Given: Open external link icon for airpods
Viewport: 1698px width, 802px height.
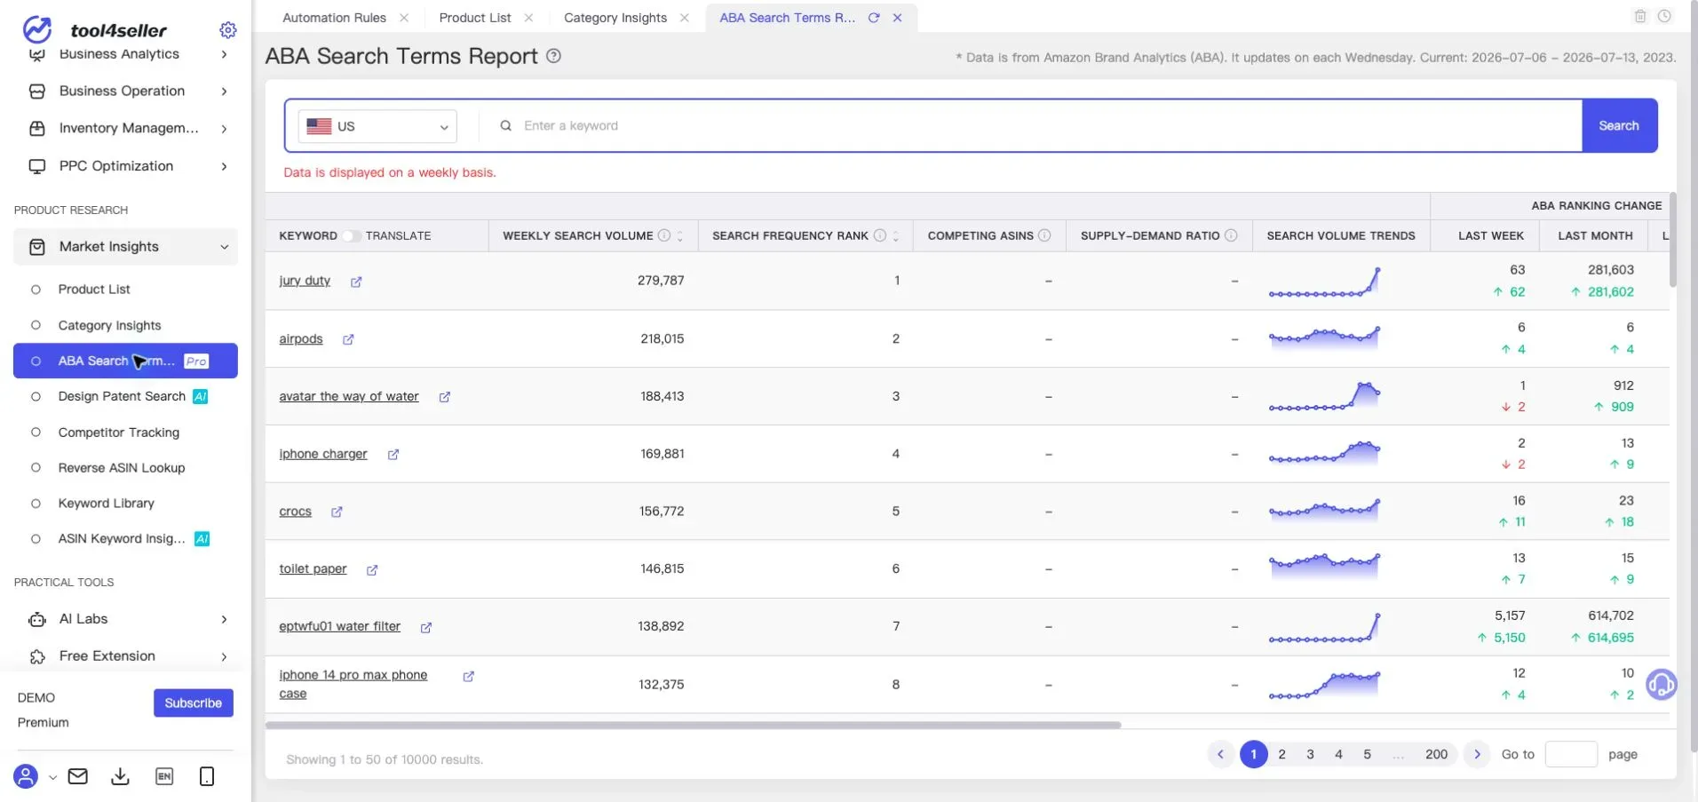Looking at the screenshot, I should pyautogui.click(x=348, y=339).
